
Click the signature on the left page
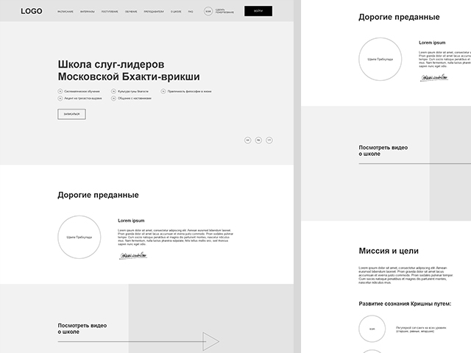pos(133,255)
